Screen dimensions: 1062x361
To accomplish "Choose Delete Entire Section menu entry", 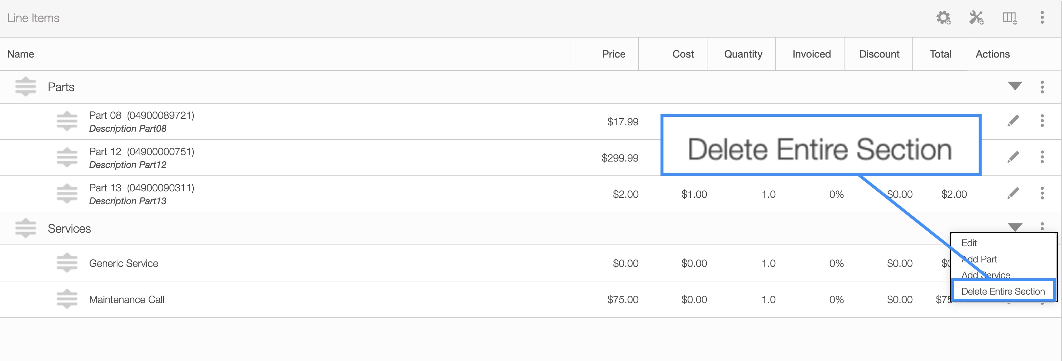I will 1003,292.
